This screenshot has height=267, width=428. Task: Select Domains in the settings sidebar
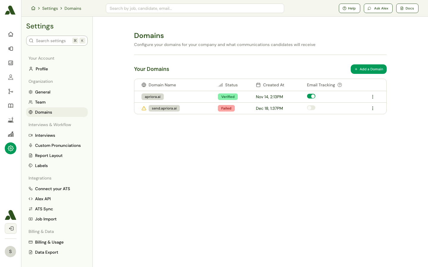tap(57, 112)
